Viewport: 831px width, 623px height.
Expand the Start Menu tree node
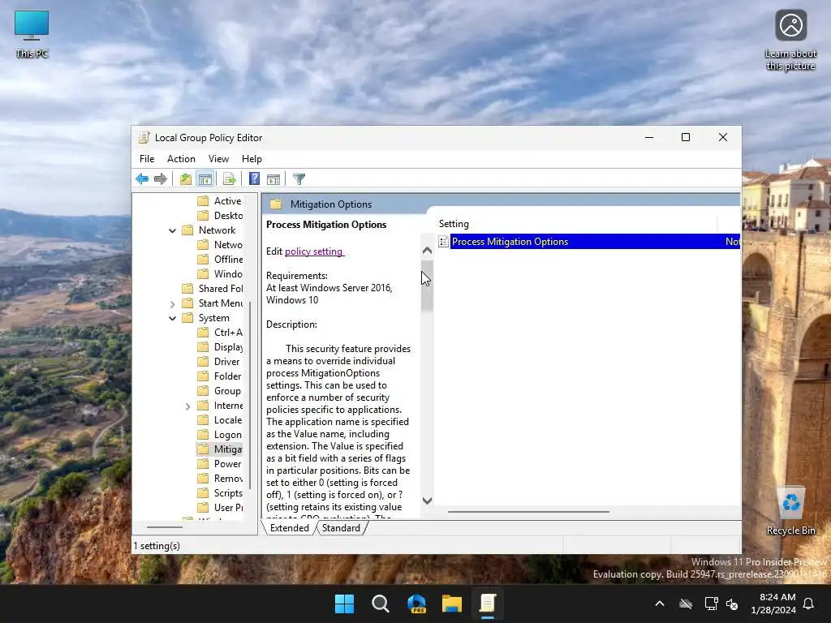172,303
